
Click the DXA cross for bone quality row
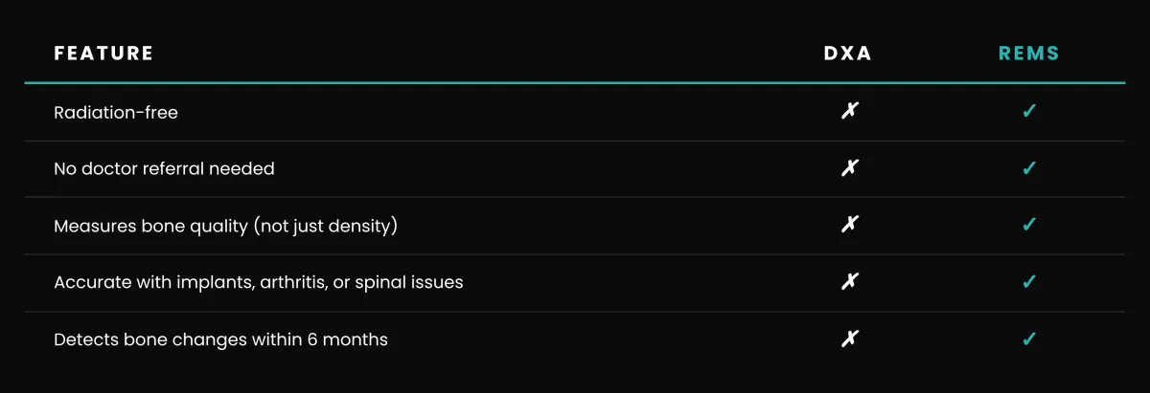click(848, 226)
